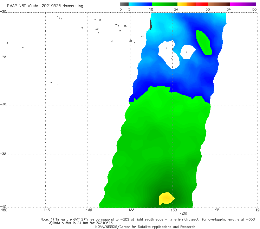The height and width of the screenshot is (229, 260).
Task: Click the green 18-34 color bar segment
Action: tap(164, 4)
